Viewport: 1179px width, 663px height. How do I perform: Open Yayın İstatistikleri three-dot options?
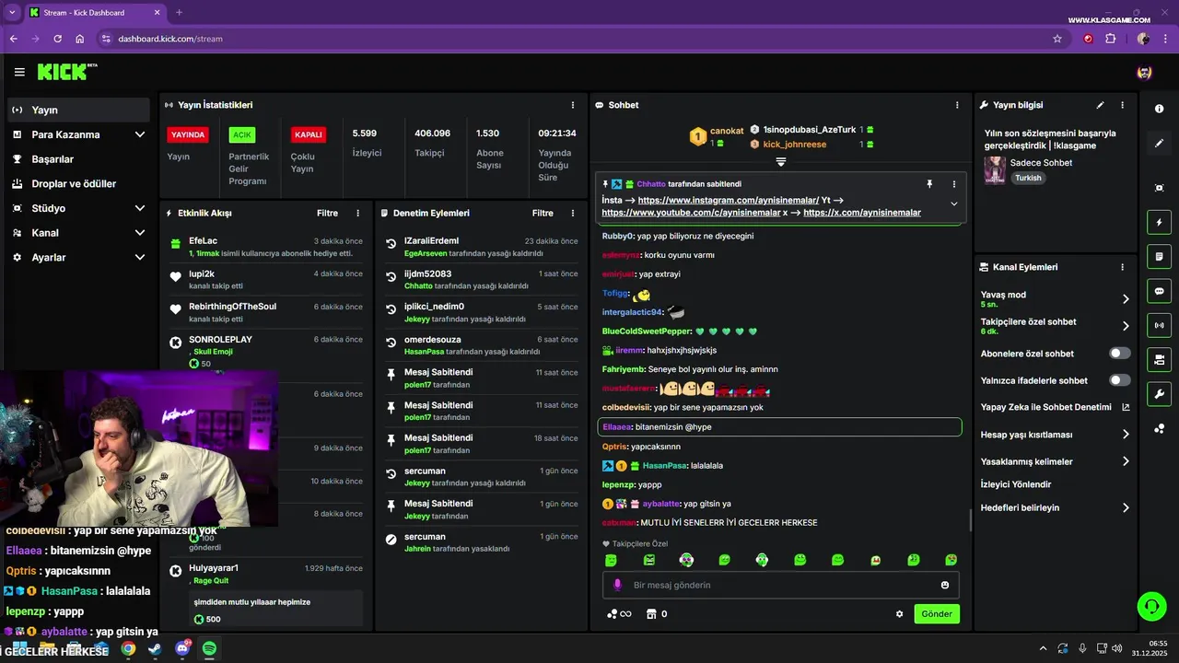point(573,105)
